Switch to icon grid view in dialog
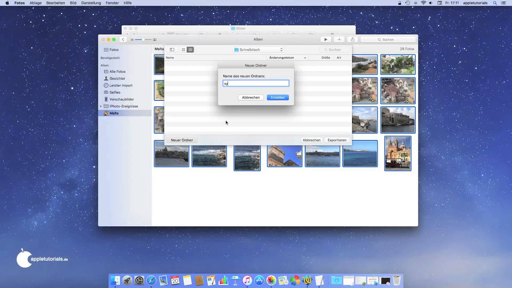Viewport: 512px width, 288px height. (x=184, y=50)
